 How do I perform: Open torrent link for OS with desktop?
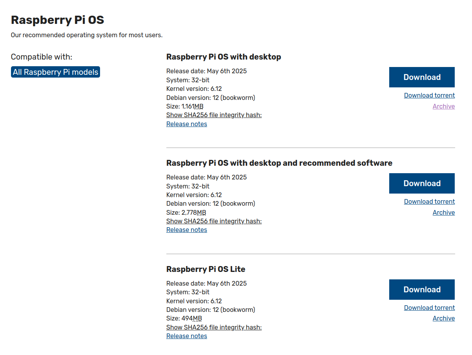(x=429, y=95)
